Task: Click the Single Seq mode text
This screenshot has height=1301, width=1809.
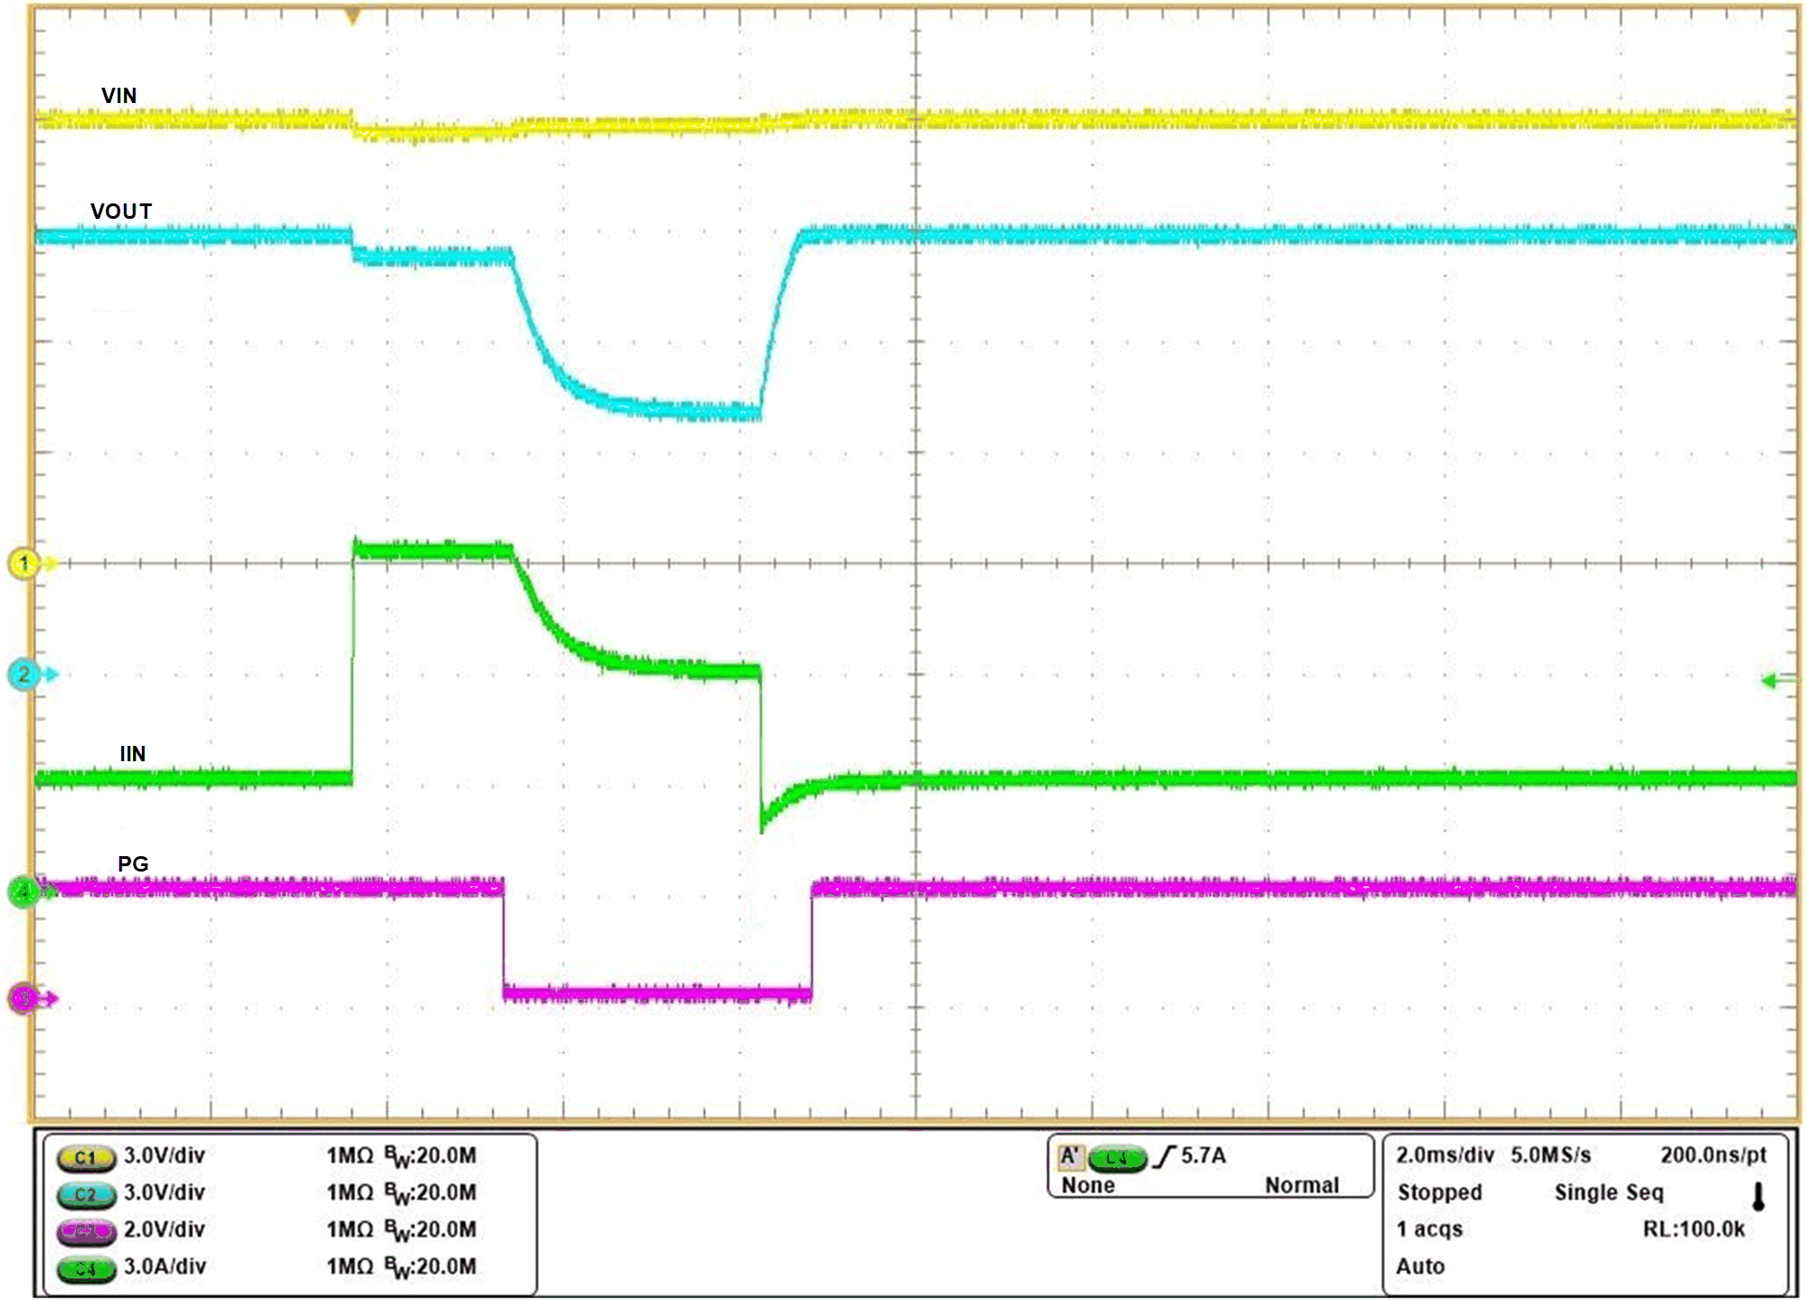Action: point(1609,1193)
